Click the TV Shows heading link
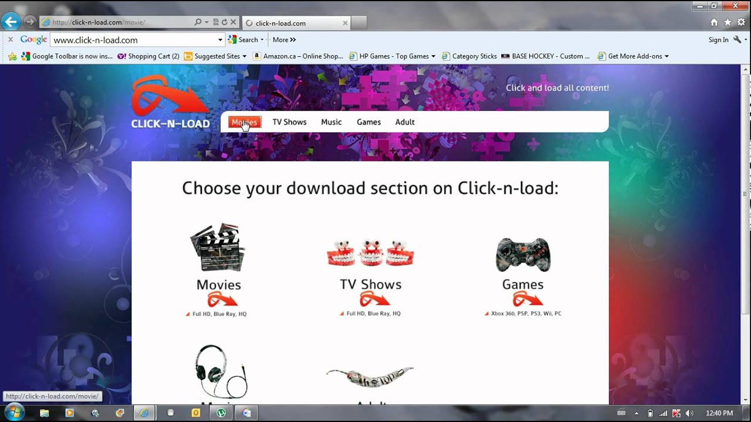Screen dimensions: 751x422 point(370,284)
